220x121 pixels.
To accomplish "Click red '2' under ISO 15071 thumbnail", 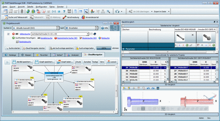I will 210,45.
